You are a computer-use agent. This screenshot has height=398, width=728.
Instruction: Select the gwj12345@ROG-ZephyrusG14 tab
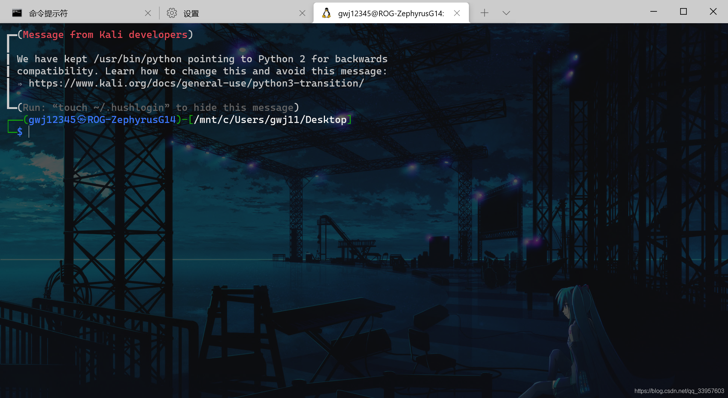(391, 13)
